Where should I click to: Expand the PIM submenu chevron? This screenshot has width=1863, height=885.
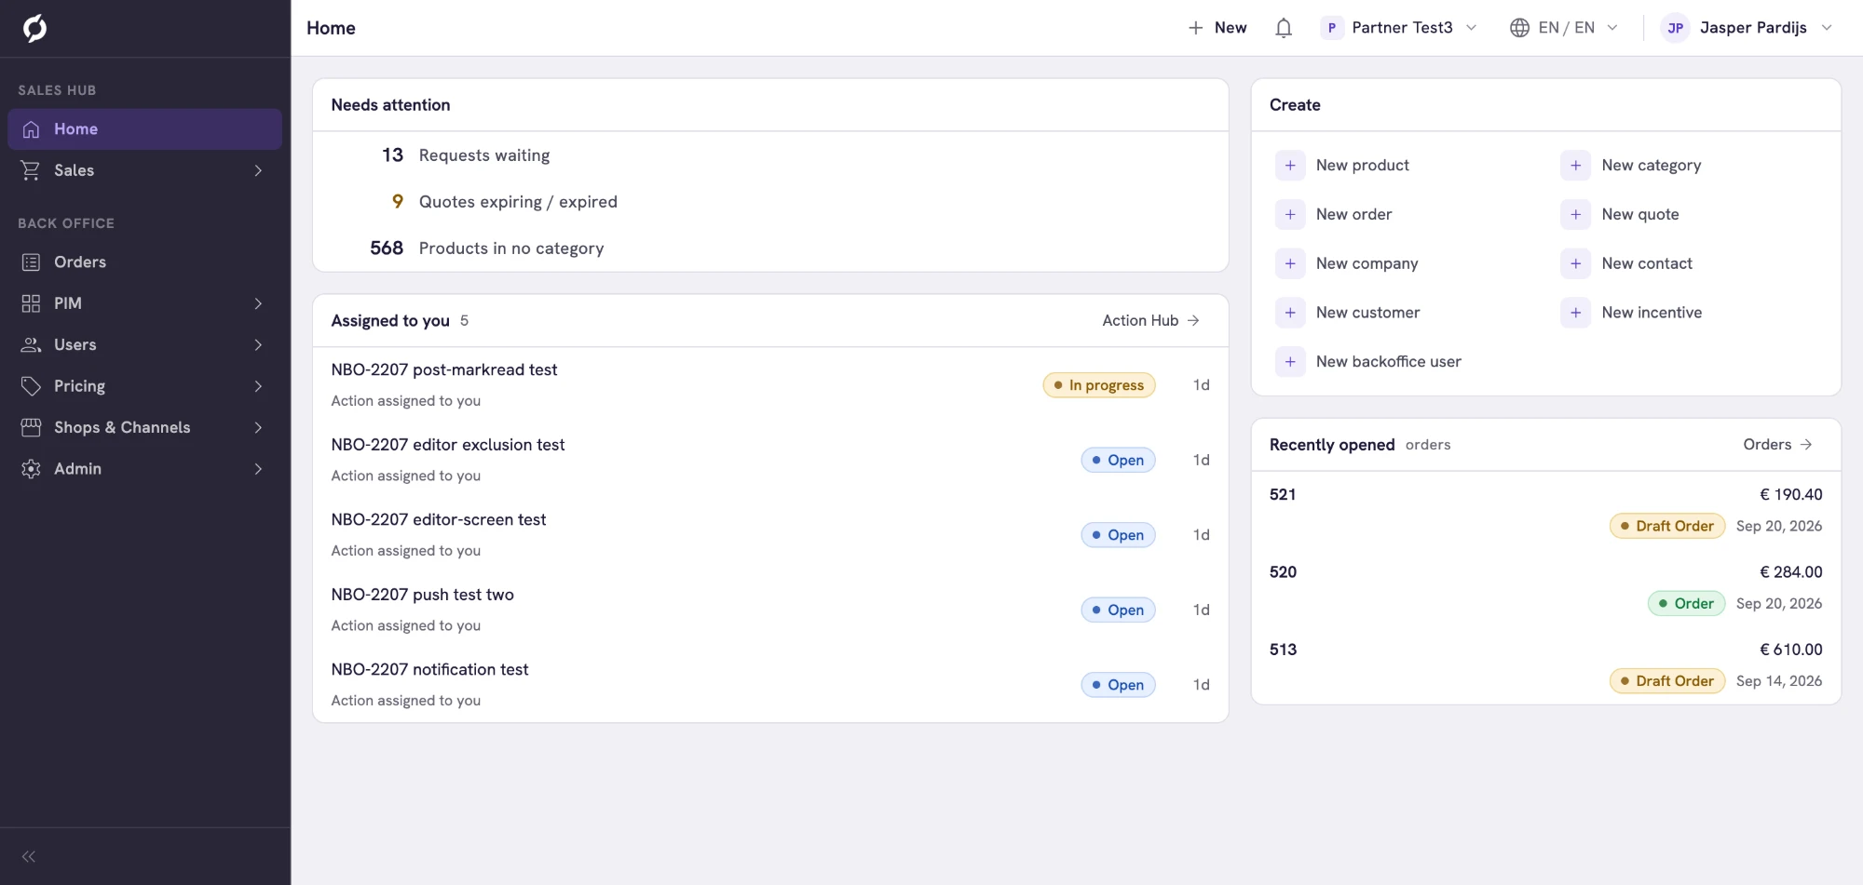point(258,303)
